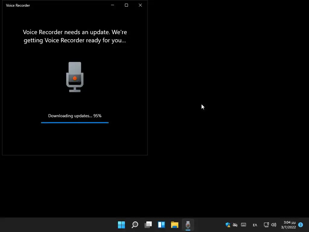The image size is (309, 232).
Task: Click the download progress bar
Action: click(75, 123)
